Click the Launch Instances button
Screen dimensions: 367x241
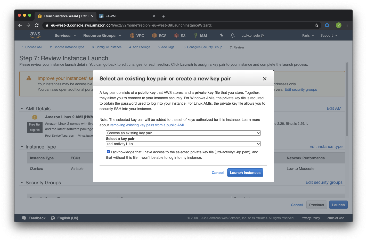tap(245, 173)
